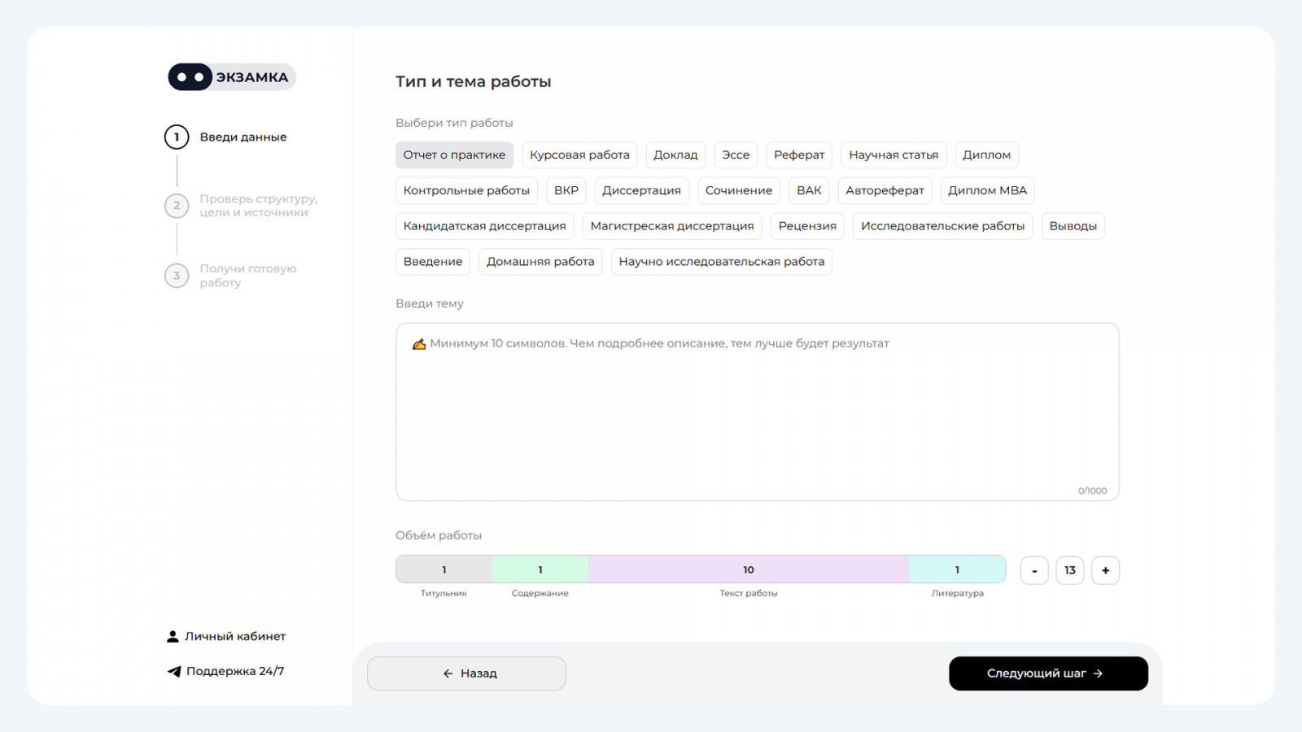Go to Введи данные step
1302x732 pixels.
click(x=243, y=137)
